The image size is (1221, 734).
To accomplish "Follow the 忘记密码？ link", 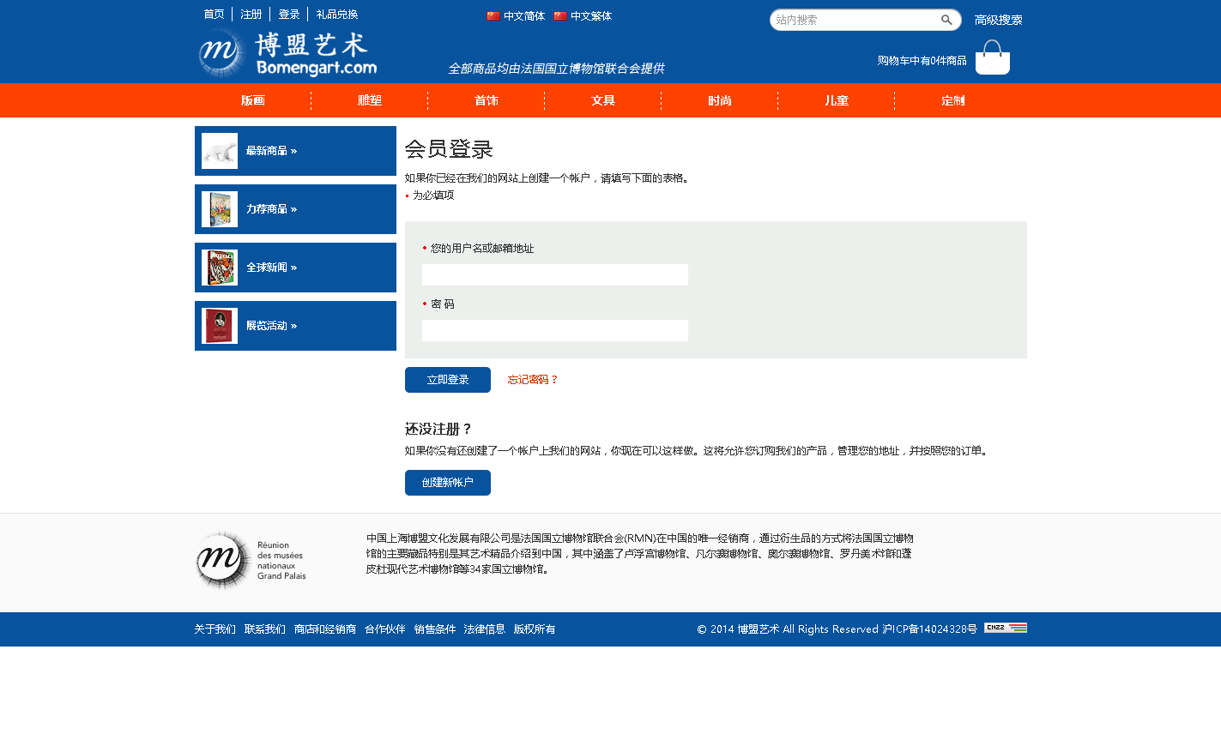I will 532,380.
